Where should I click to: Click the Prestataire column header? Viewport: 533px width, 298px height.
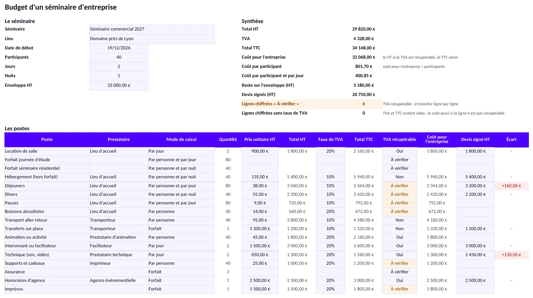pyautogui.click(x=119, y=140)
